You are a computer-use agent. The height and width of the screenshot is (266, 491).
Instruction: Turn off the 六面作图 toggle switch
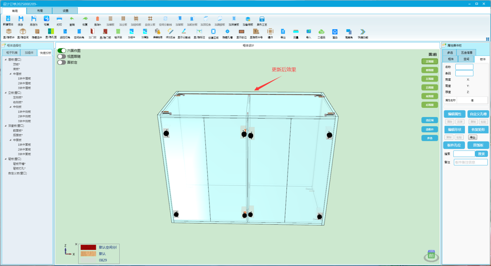click(x=62, y=51)
